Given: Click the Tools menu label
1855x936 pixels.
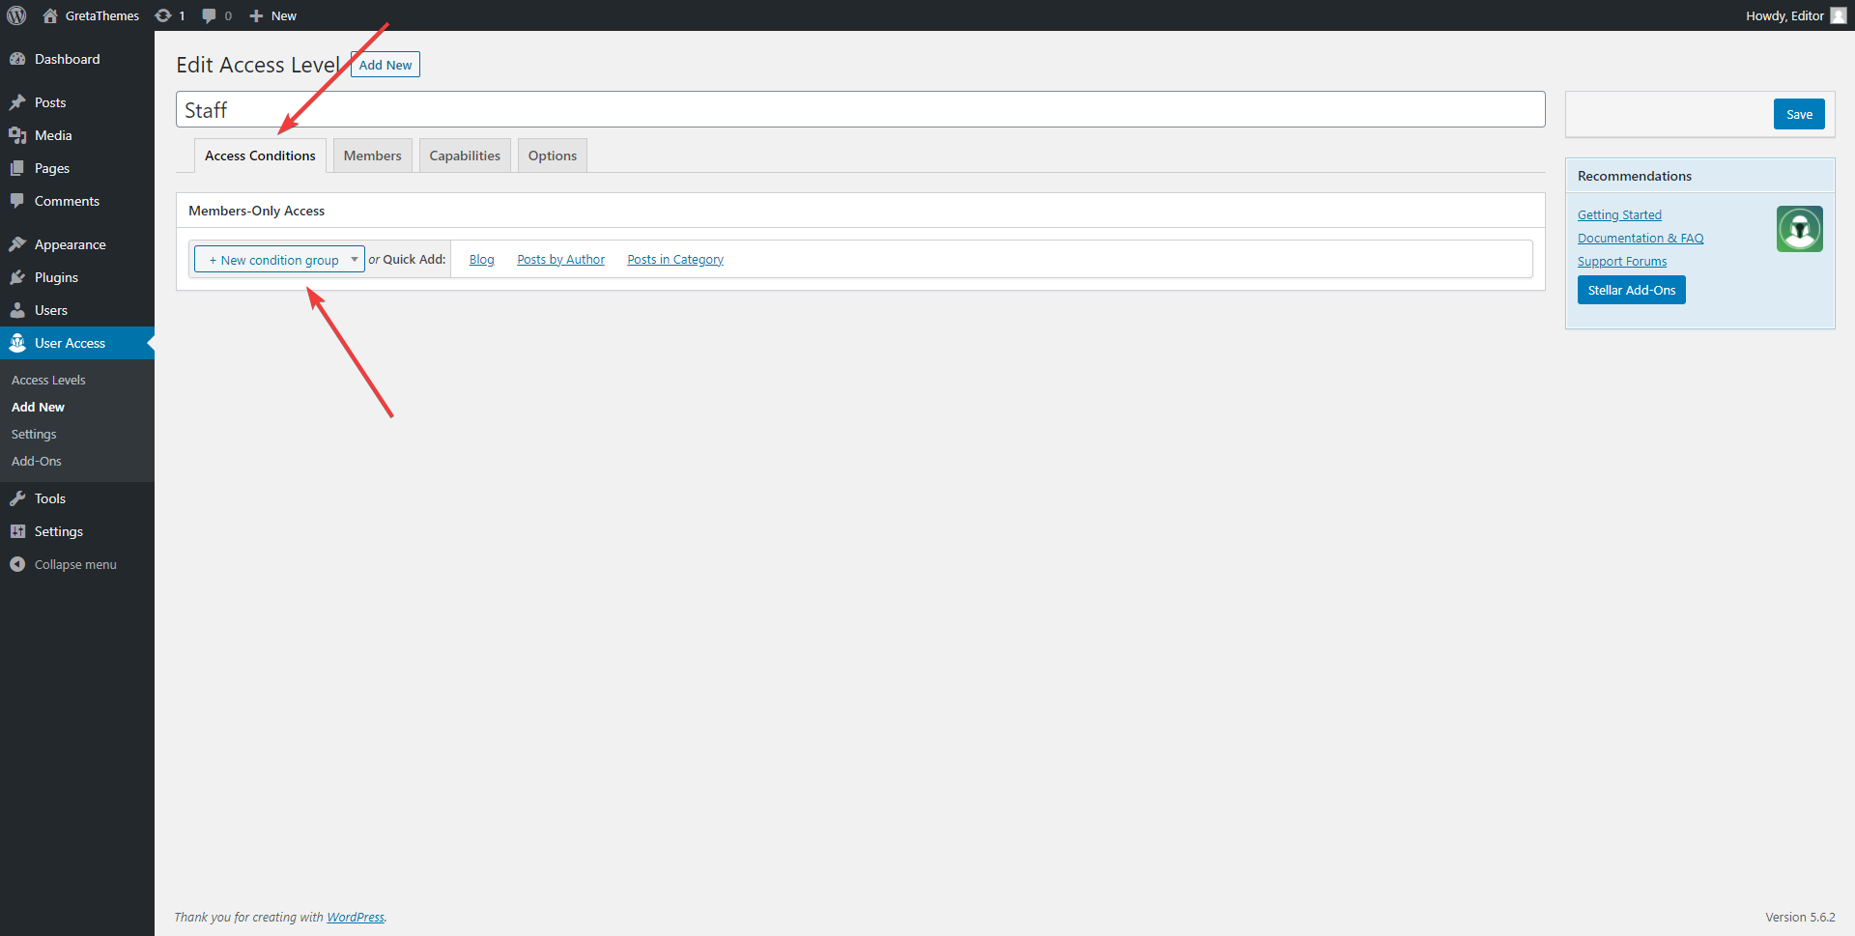Looking at the screenshot, I should pos(50,498).
